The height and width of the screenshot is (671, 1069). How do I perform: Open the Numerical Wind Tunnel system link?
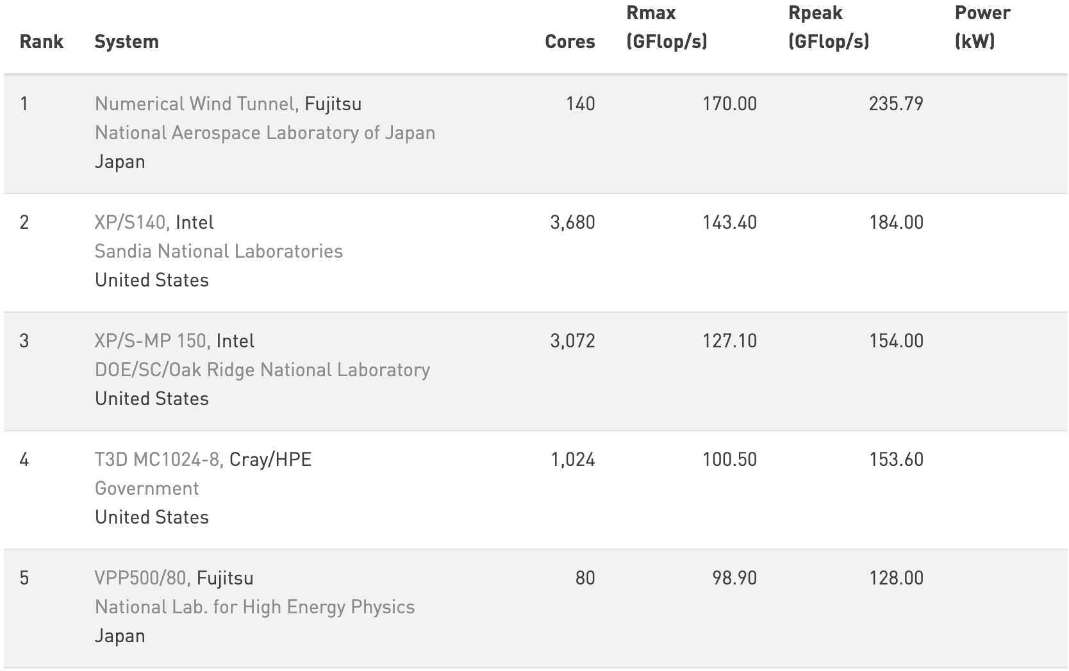click(x=195, y=104)
